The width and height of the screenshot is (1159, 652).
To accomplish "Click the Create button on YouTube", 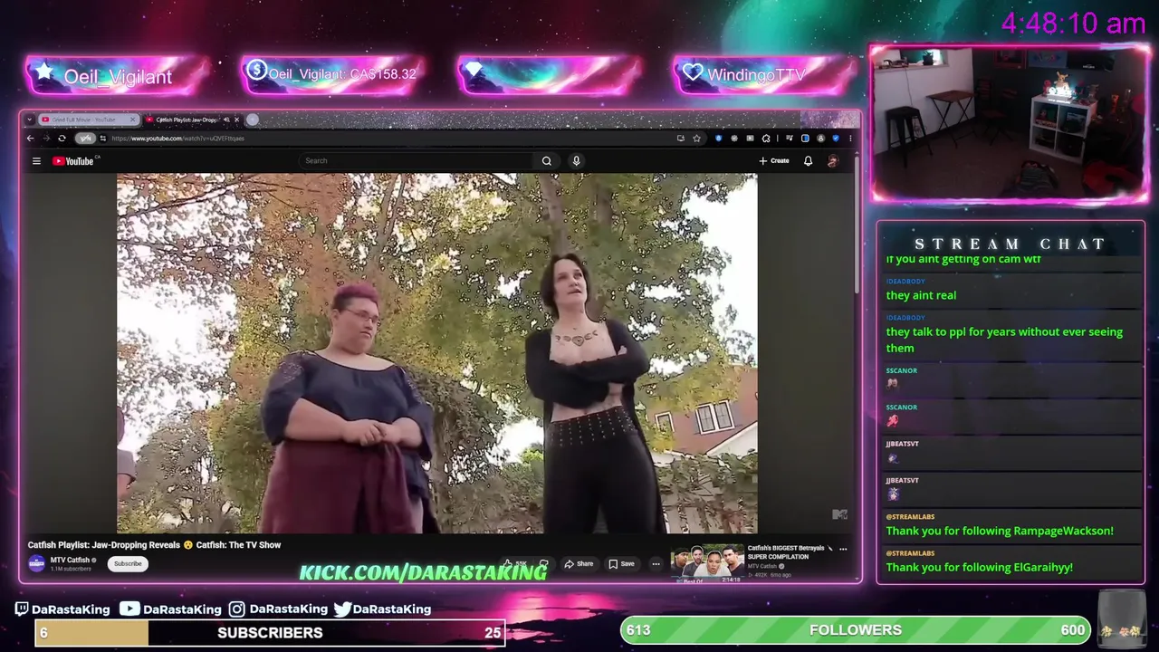I will 774,161.
